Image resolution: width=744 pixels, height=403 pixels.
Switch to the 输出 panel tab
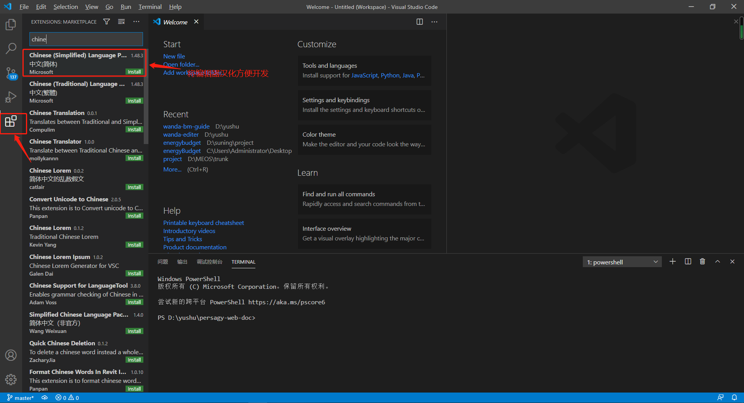pyautogui.click(x=182, y=262)
